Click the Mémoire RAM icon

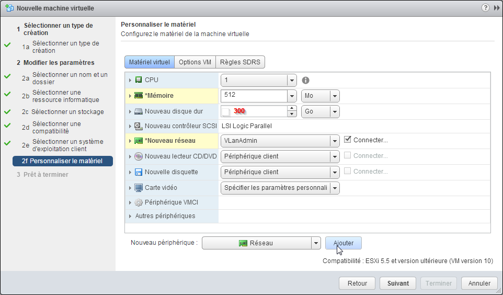pos(138,96)
